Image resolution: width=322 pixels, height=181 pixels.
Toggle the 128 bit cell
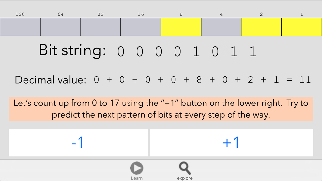[x=20, y=27]
